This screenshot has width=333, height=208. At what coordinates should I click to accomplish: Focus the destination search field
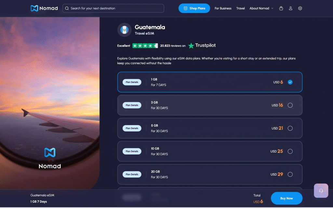click(113, 8)
